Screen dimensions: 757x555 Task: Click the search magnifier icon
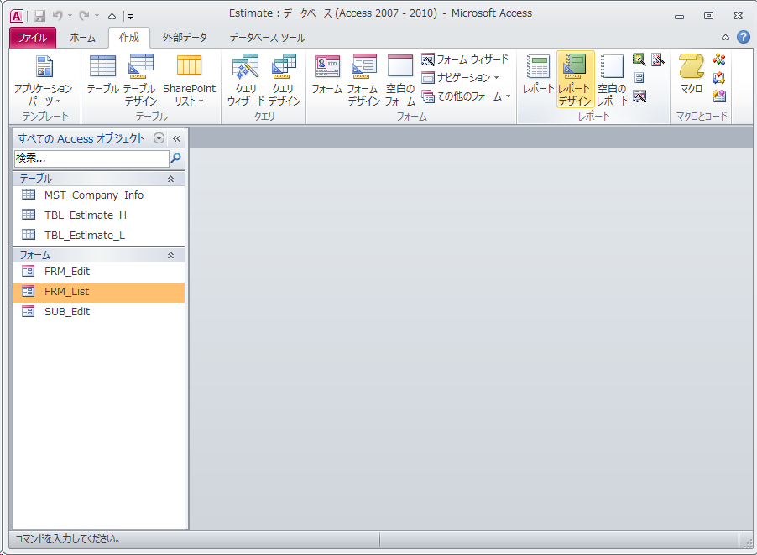click(x=176, y=158)
